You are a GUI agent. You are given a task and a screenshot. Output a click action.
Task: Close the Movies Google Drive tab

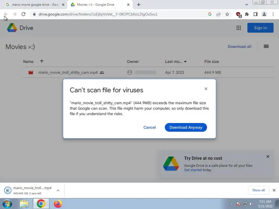pyautogui.click(x=128, y=5)
